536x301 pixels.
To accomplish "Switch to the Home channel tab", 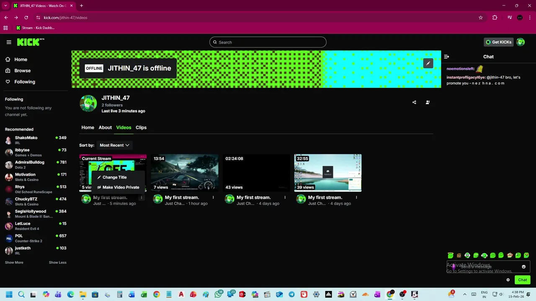I will 88,128.
